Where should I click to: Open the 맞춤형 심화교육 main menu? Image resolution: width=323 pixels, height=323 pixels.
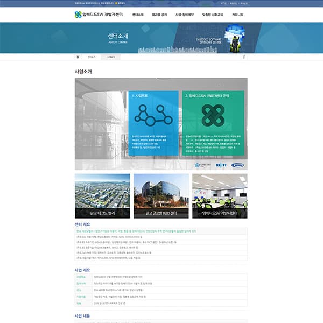click(213, 15)
